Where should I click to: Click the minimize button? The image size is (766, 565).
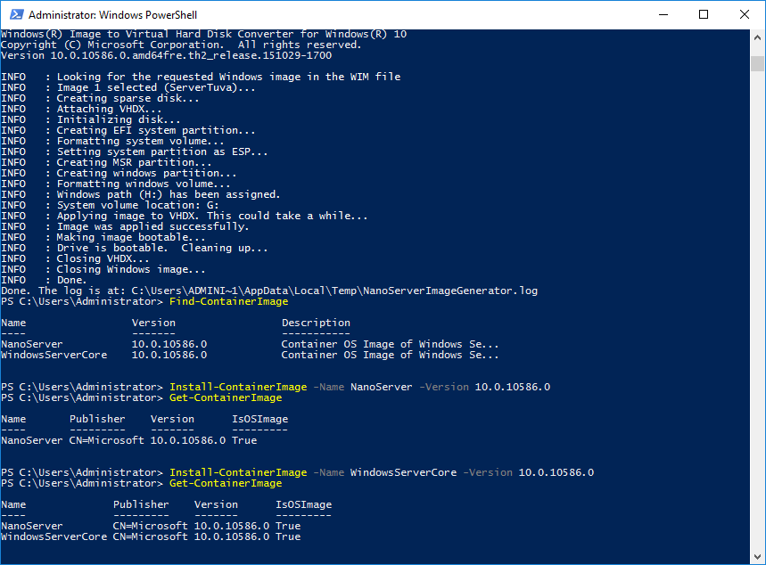click(663, 14)
